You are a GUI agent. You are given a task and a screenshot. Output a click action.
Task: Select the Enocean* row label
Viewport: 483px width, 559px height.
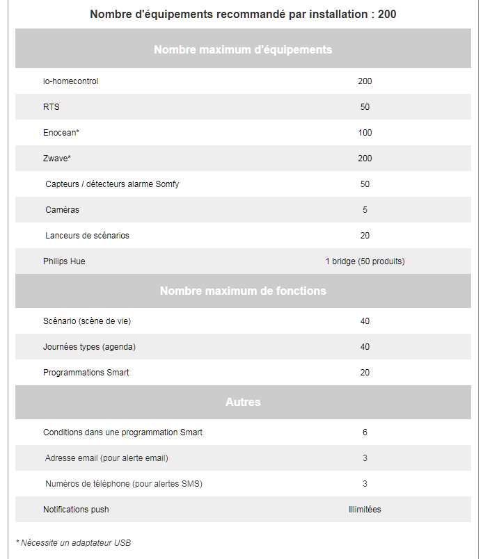click(x=61, y=133)
